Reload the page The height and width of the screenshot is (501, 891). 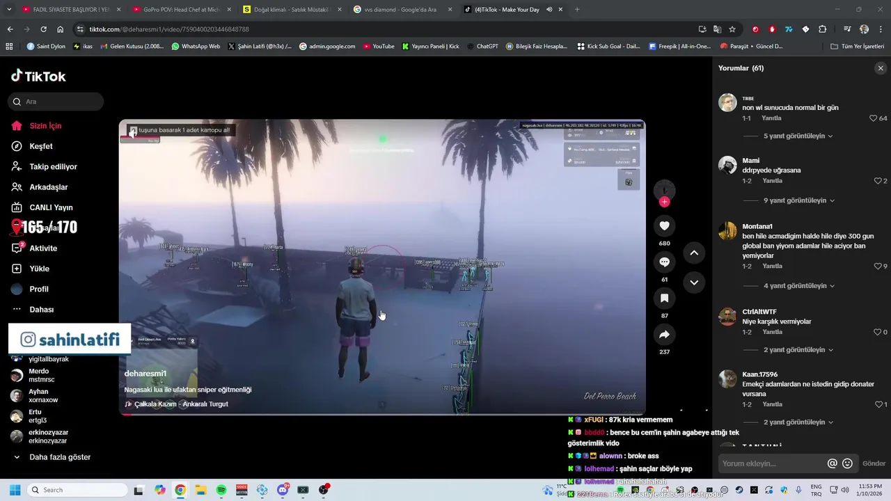tap(43, 29)
